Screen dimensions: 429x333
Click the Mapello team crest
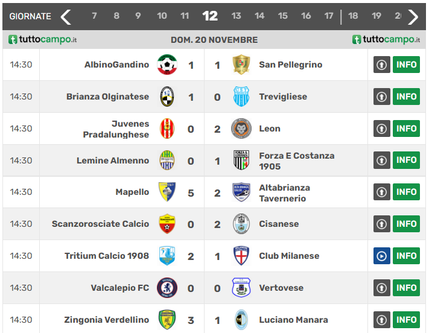(x=167, y=192)
